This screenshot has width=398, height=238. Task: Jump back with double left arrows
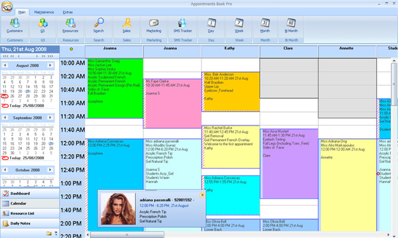[12, 56]
